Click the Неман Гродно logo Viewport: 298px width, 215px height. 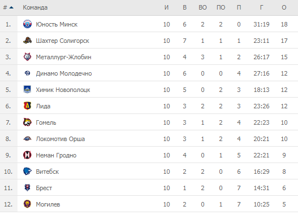(x=27, y=155)
